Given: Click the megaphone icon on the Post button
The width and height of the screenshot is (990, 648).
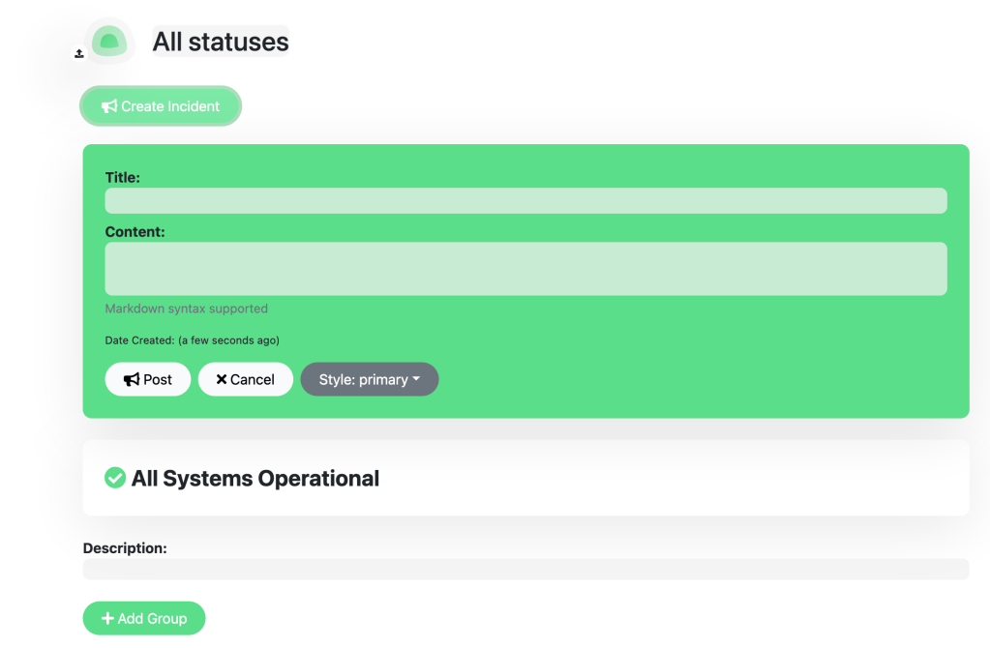Looking at the screenshot, I should 132,380.
